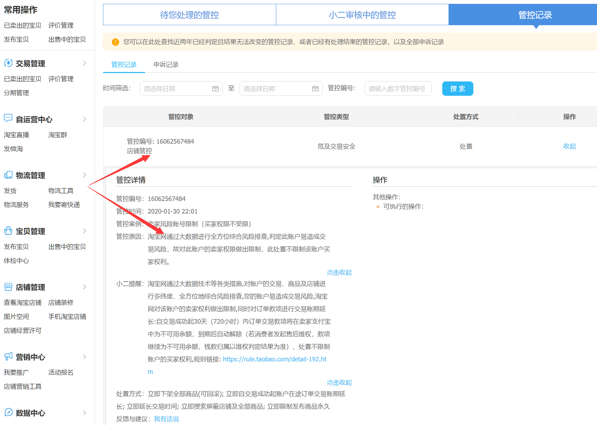597x425 pixels.
Task: Open the 申诉记录 sub-tab
Action: [166, 65]
